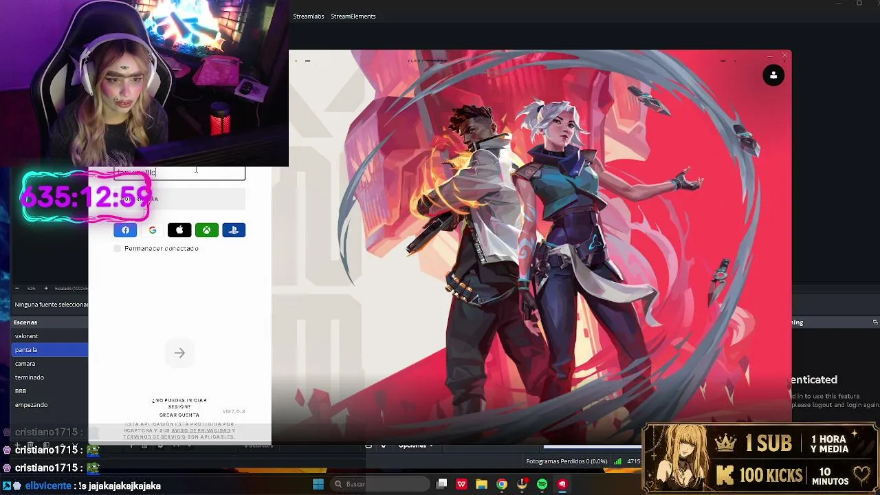This screenshot has width=880, height=495.
Task: Open File Explorer from the taskbar
Action: (x=481, y=484)
